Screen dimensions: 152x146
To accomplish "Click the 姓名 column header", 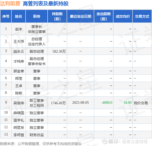I will 18,16.
